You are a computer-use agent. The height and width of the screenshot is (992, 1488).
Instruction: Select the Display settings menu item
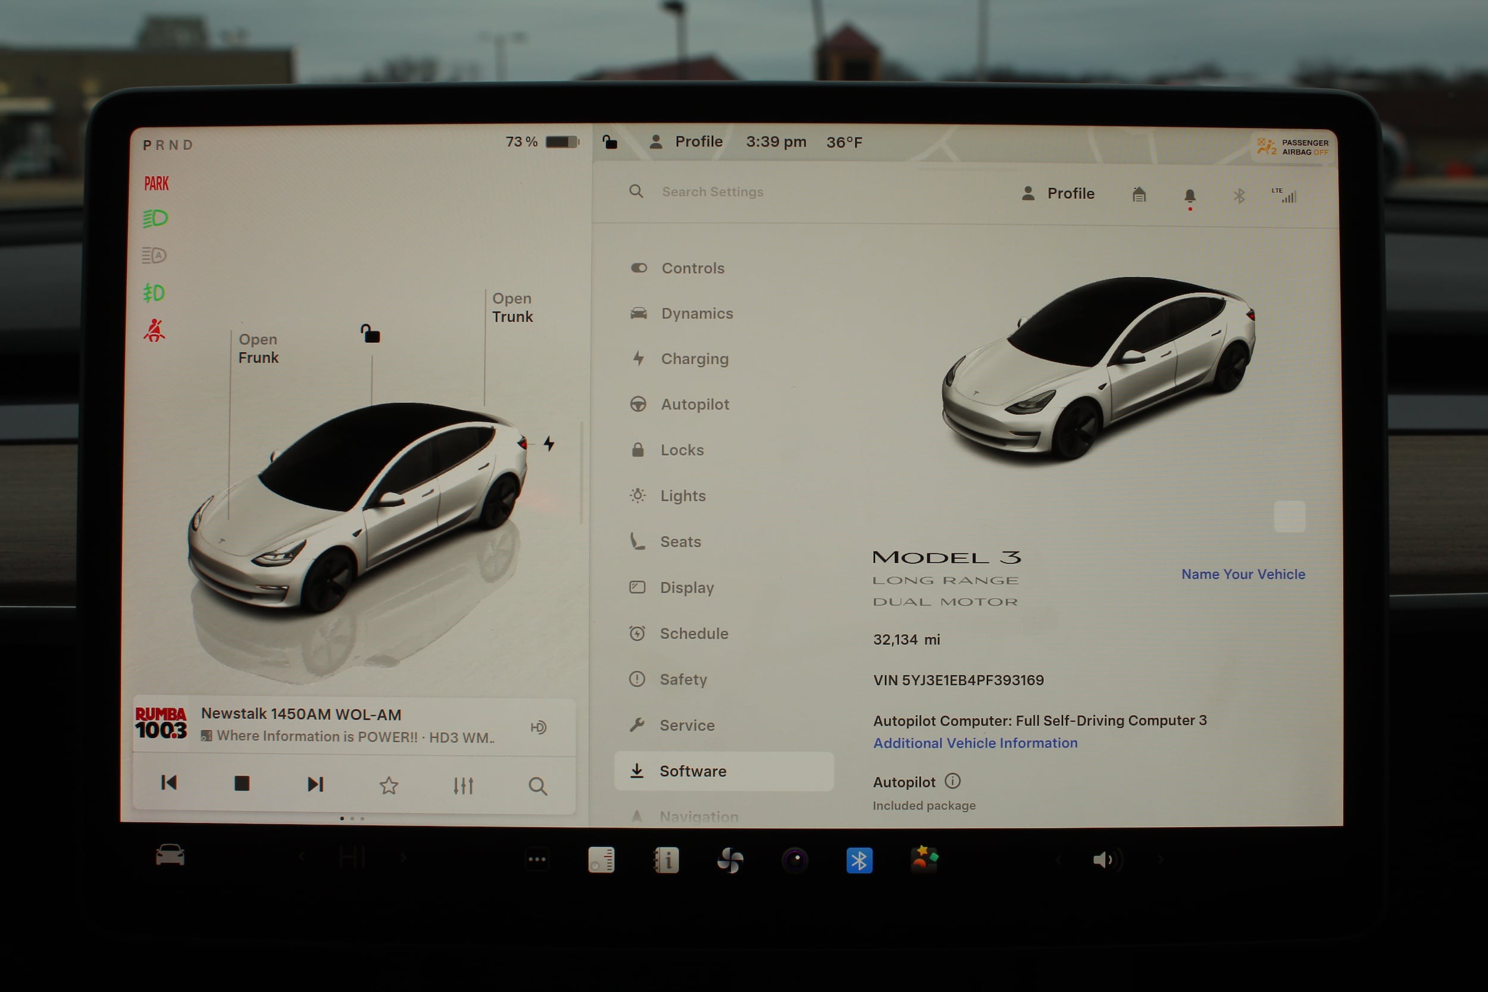[686, 587]
